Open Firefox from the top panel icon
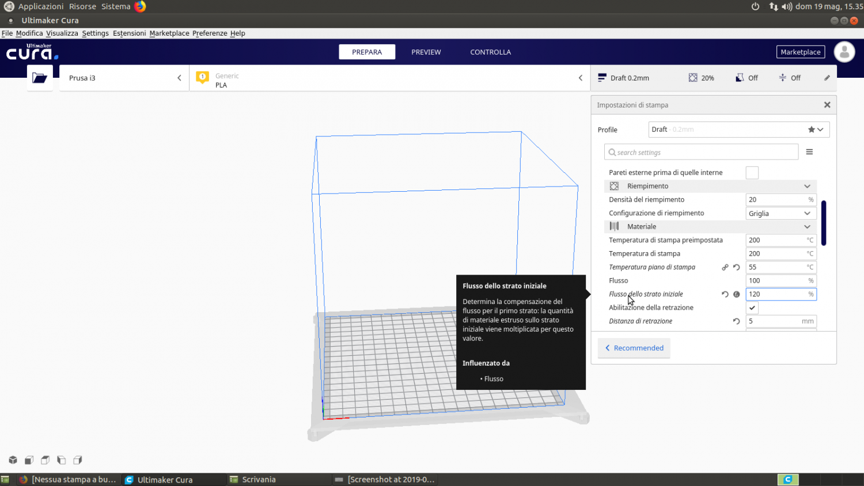 pos(140,6)
